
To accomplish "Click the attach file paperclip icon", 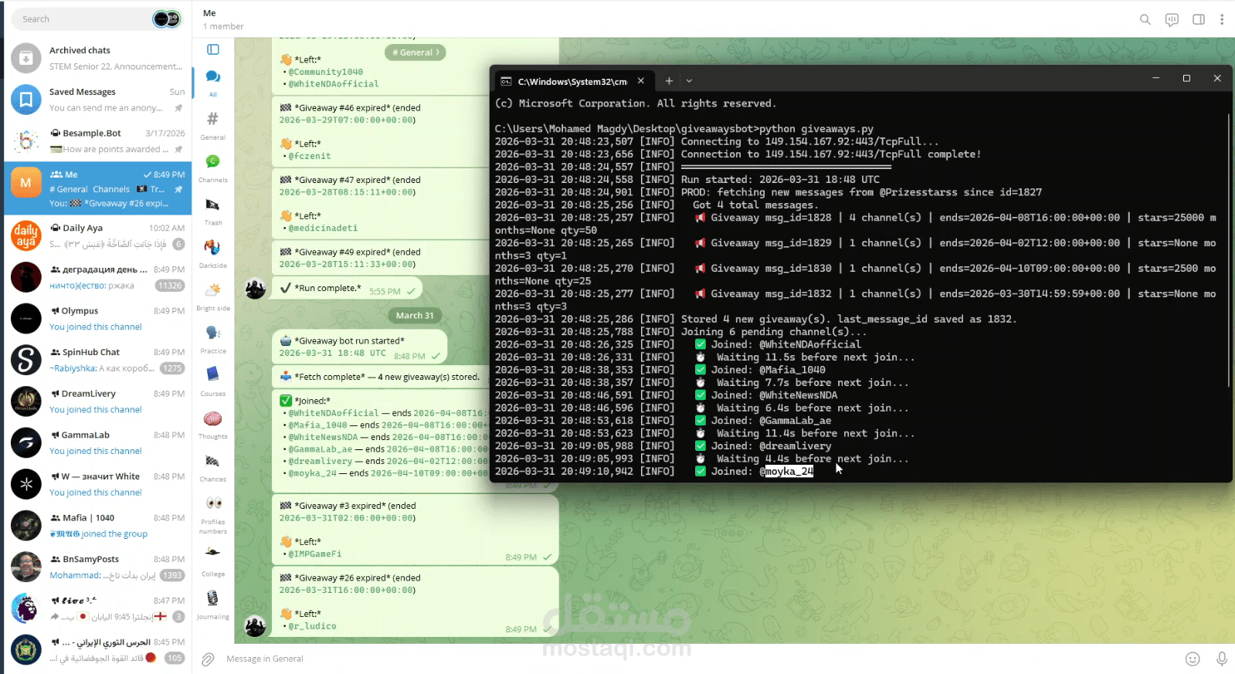I will 208,659.
